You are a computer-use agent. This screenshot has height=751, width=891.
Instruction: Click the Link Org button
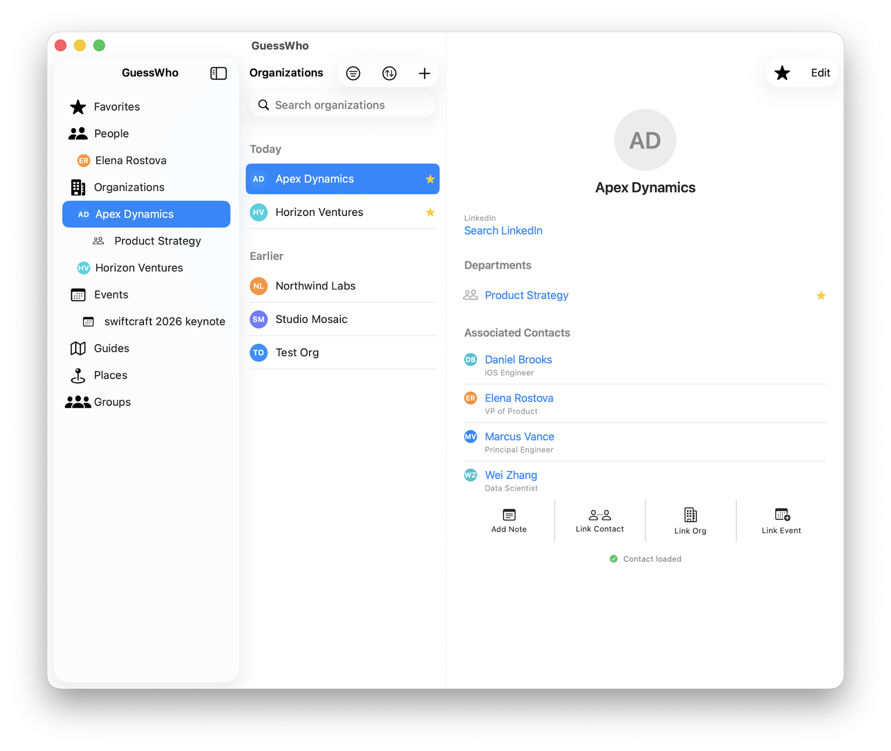tap(691, 521)
